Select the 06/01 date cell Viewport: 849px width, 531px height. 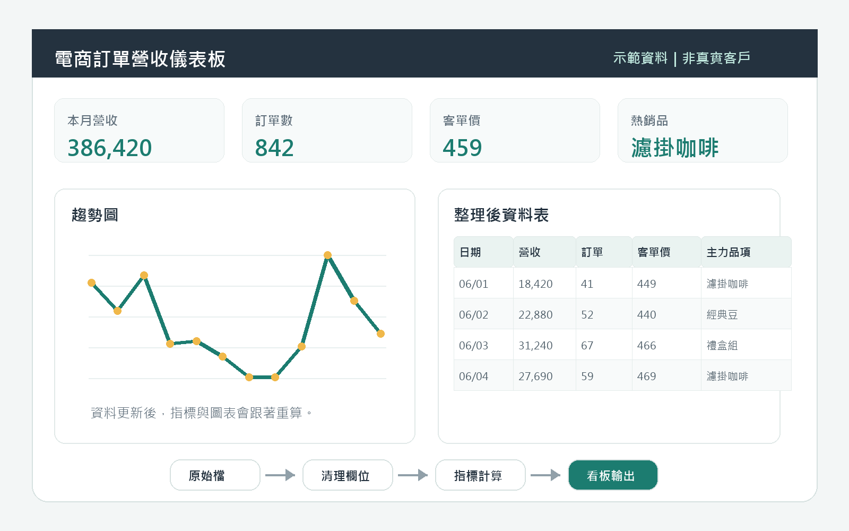coord(483,284)
